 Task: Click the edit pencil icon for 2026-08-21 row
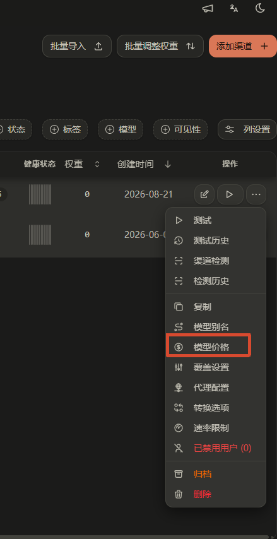click(204, 194)
